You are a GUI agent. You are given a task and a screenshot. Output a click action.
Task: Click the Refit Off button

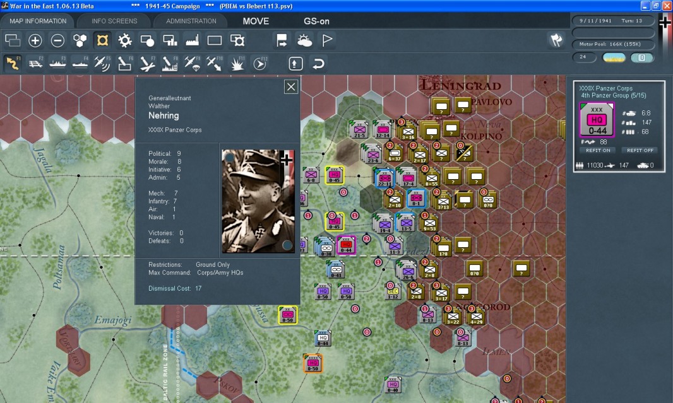[x=639, y=150]
